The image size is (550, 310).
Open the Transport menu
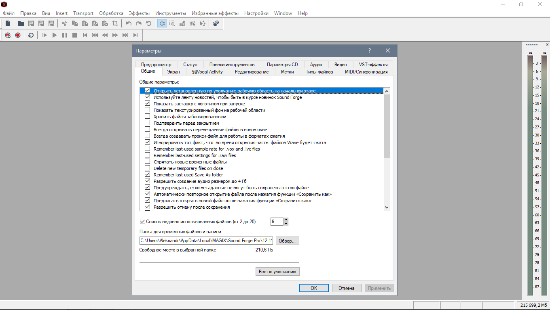[83, 13]
